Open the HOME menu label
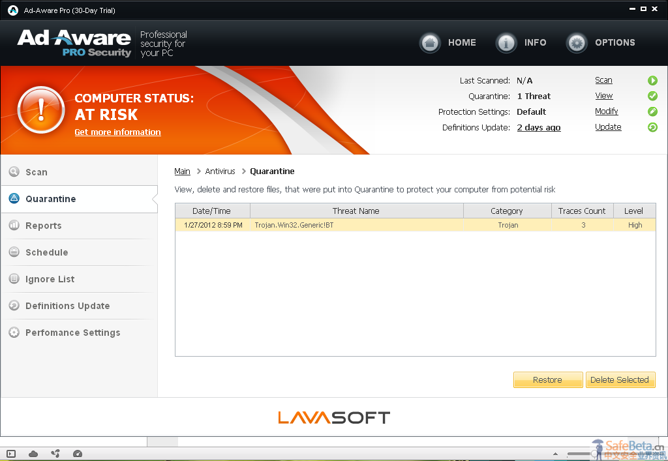668x461 pixels. [462, 42]
